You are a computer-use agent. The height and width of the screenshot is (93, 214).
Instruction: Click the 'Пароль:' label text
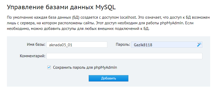pyautogui.click(x=123, y=44)
